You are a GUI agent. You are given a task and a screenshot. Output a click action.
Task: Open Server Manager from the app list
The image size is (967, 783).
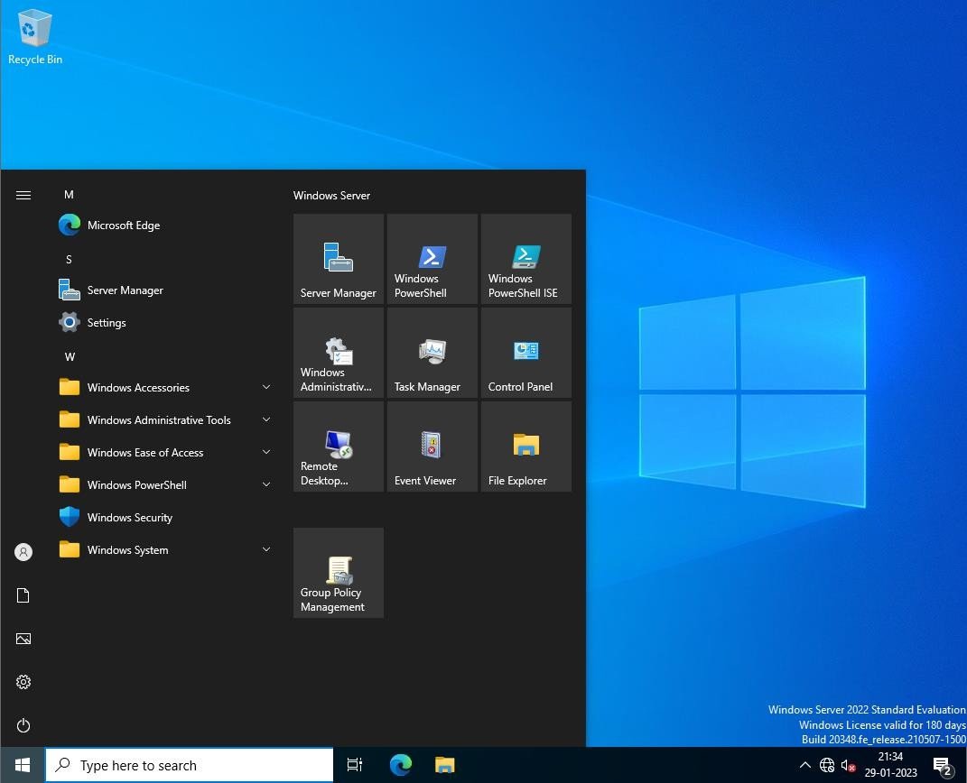tap(165, 290)
